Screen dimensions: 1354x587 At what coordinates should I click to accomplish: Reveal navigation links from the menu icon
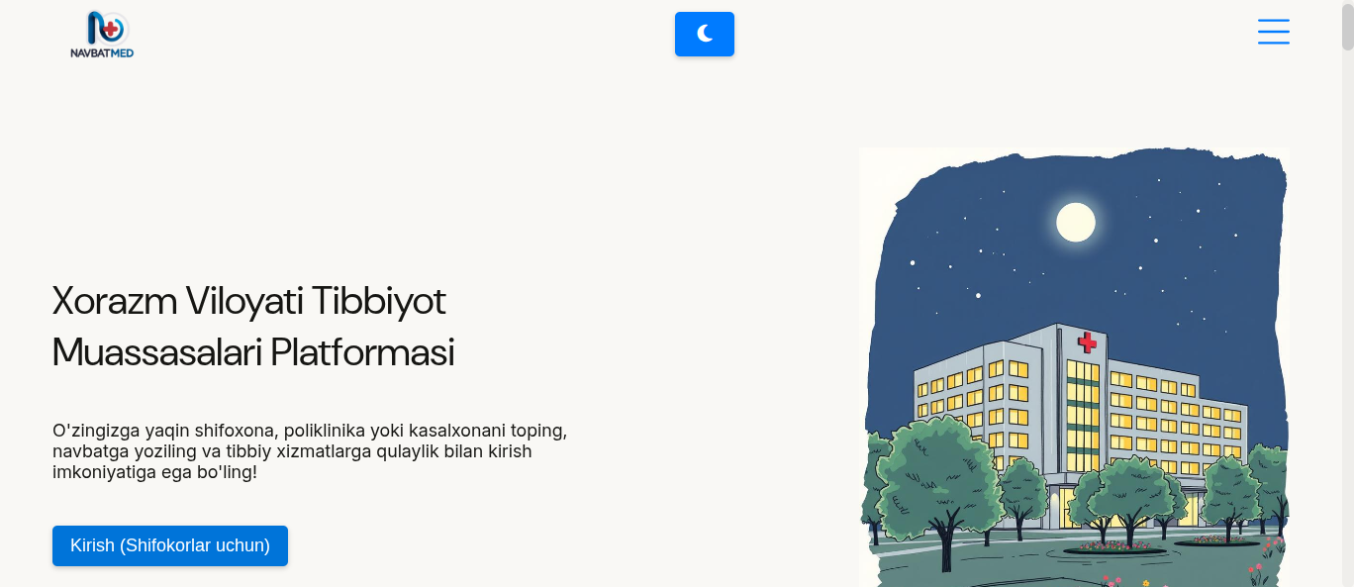(1274, 32)
